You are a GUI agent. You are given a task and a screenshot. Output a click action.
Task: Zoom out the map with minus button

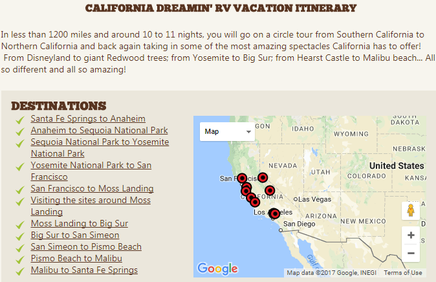click(411, 253)
